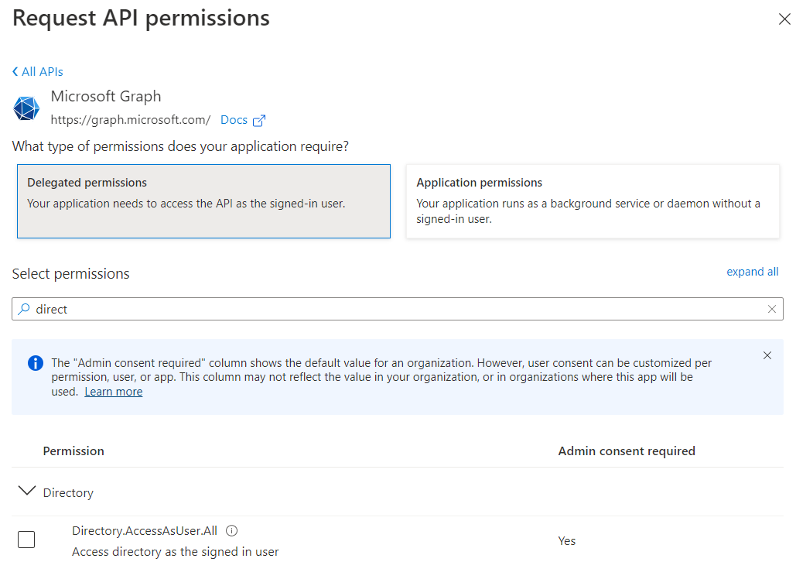Open the Microsoft Graph Docs link
The height and width of the screenshot is (562, 796).
click(236, 119)
